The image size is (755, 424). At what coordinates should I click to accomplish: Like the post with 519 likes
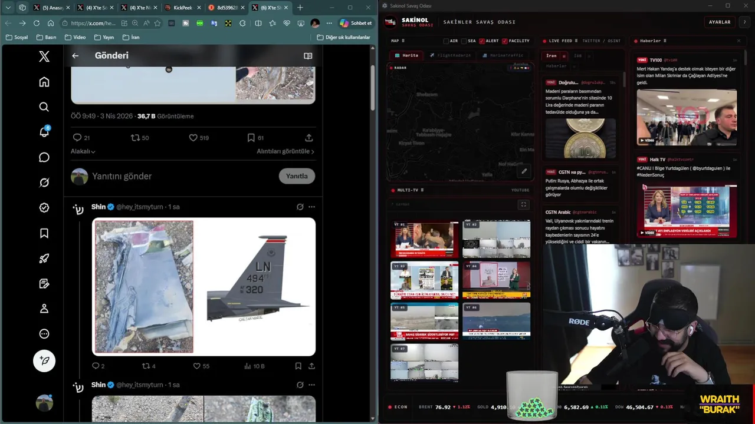click(193, 138)
